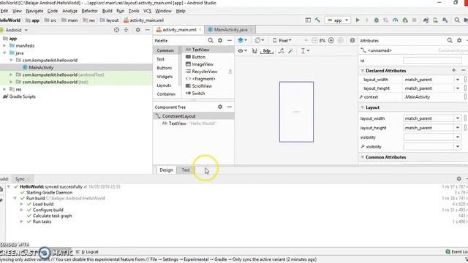This screenshot has width=468, height=263.
Task: Collapse the Common Attributes section
Action: (363, 157)
